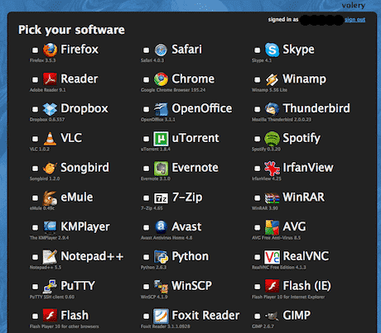Click the Dropbox box icon
This screenshot has width=381, height=333.
click(50, 109)
